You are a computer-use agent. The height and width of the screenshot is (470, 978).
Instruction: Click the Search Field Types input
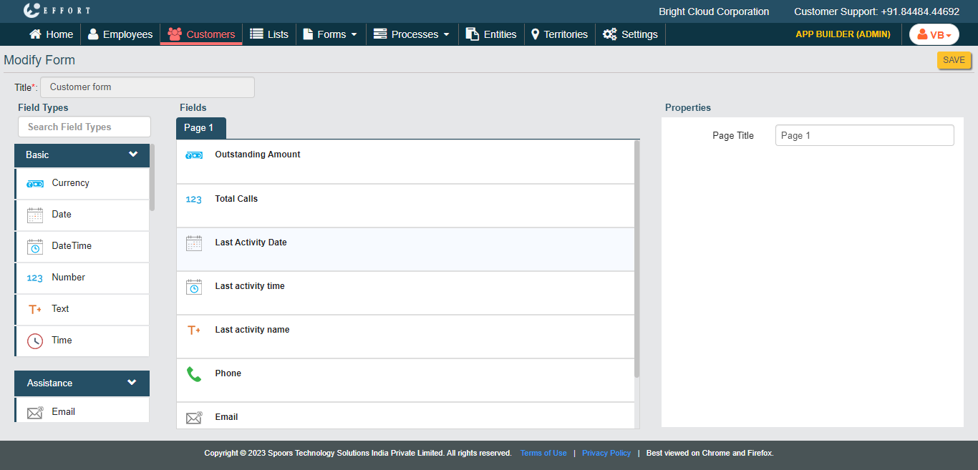[x=84, y=127]
